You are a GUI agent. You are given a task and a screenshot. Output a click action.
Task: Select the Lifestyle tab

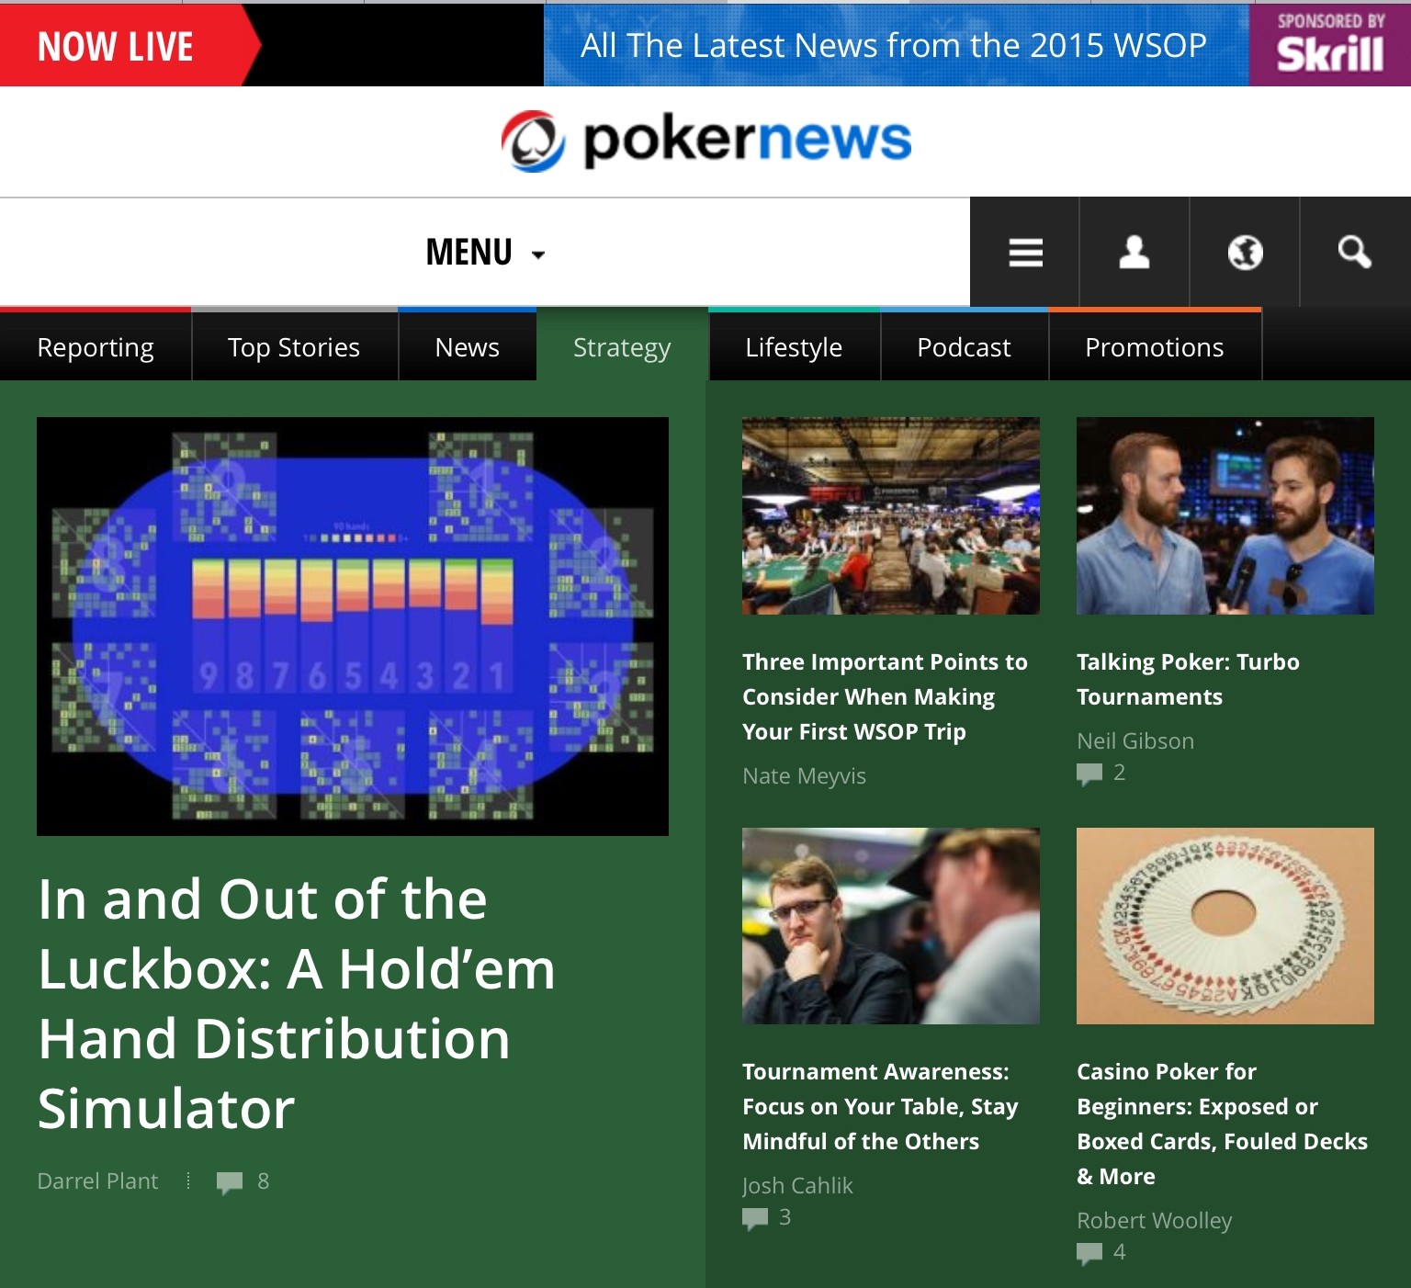tap(794, 347)
